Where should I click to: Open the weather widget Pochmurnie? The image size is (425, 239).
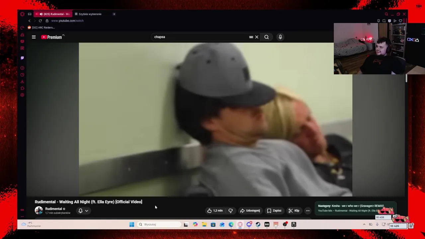click(x=31, y=224)
